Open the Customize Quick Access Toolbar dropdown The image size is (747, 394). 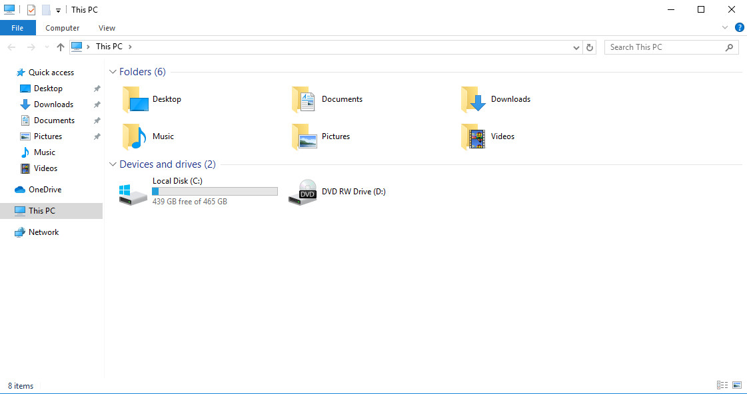[x=58, y=10]
